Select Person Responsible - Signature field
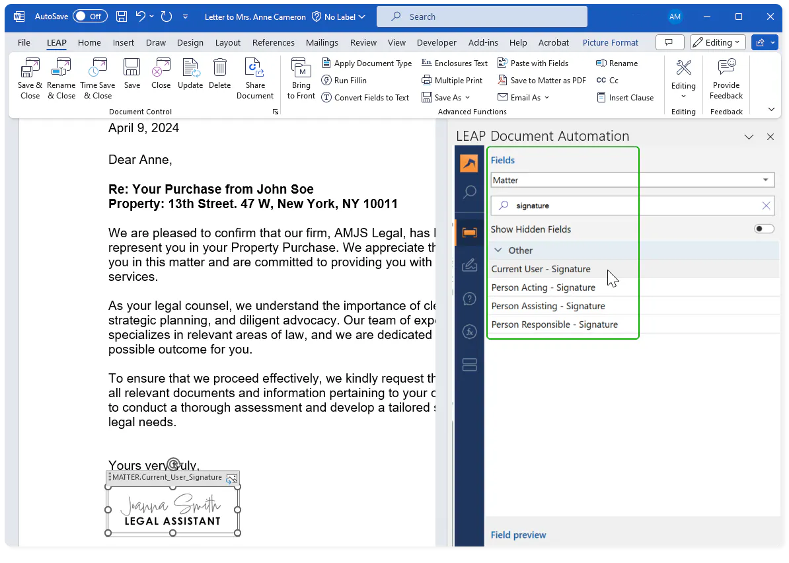Image resolution: width=789 pixels, height=563 pixels. click(x=554, y=324)
